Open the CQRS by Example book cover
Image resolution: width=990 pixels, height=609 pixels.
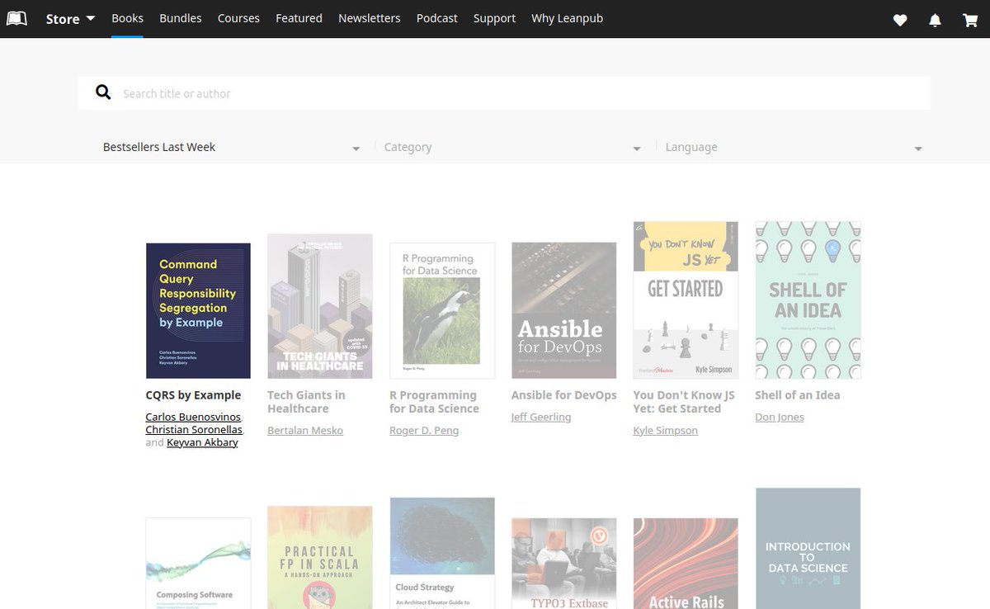pyautogui.click(x=198, y=310)
